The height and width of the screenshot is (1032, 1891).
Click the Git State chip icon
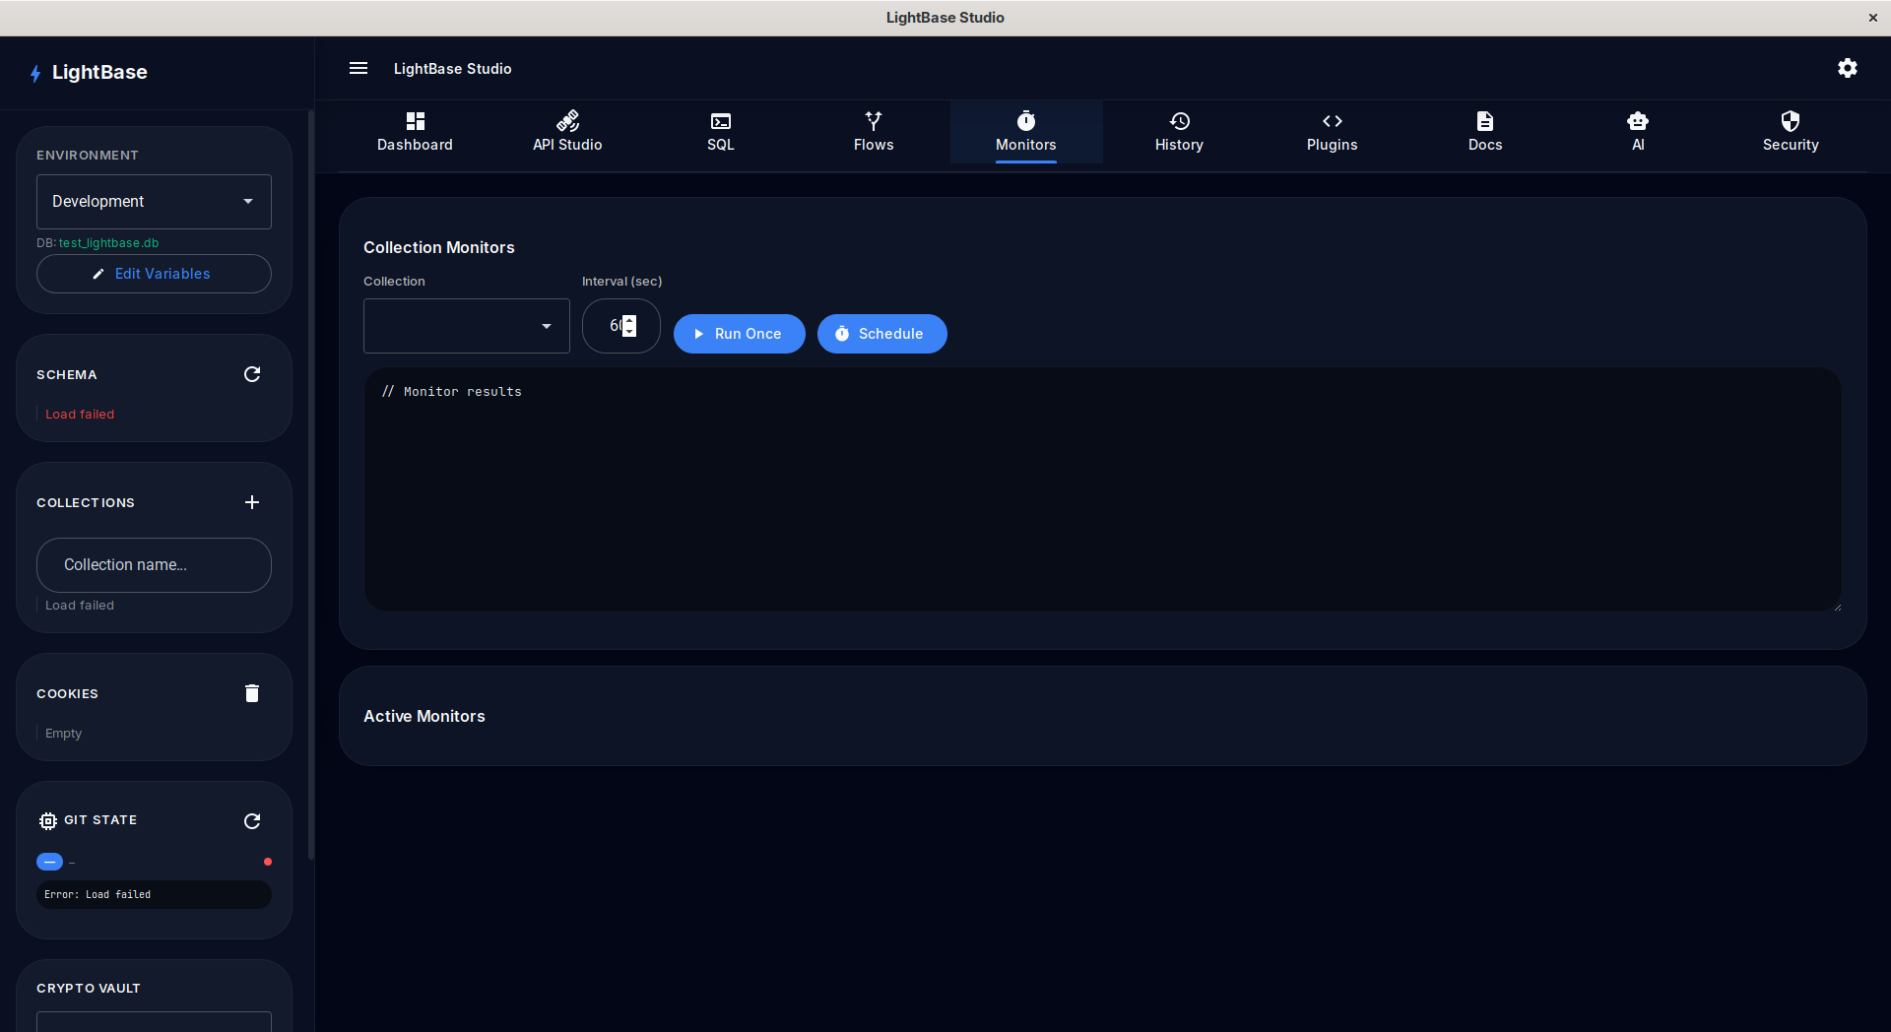(x=47, y=820)
